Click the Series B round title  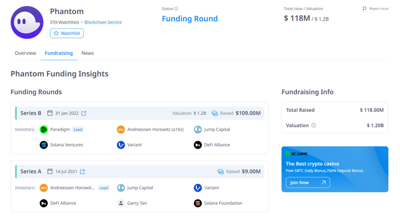pos(31,113)
